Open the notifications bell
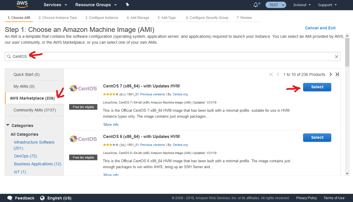353x202 pixels. tap(256, 5)
